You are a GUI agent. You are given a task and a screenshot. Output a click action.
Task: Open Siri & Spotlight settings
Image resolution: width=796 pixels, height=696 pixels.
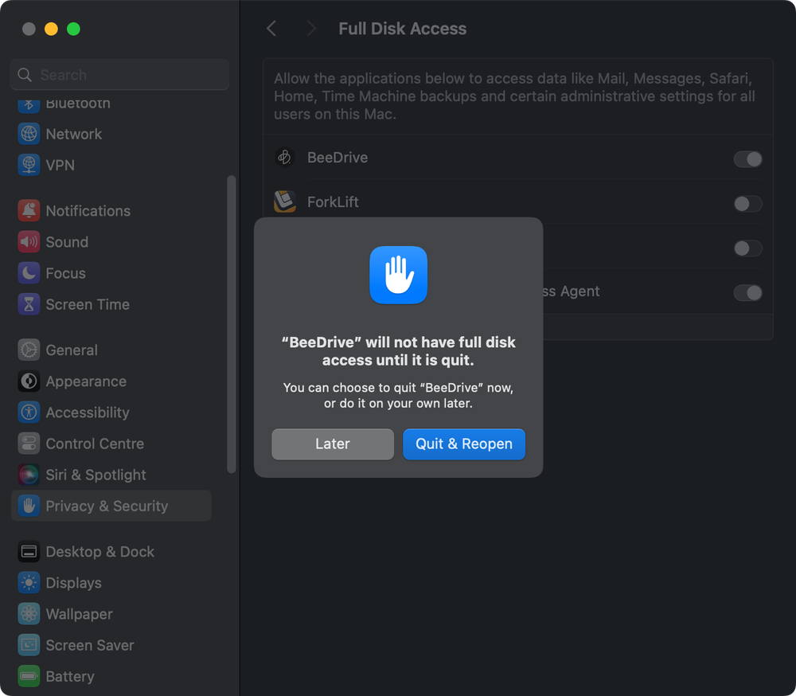pyautogui.click(x=111, y=475)
